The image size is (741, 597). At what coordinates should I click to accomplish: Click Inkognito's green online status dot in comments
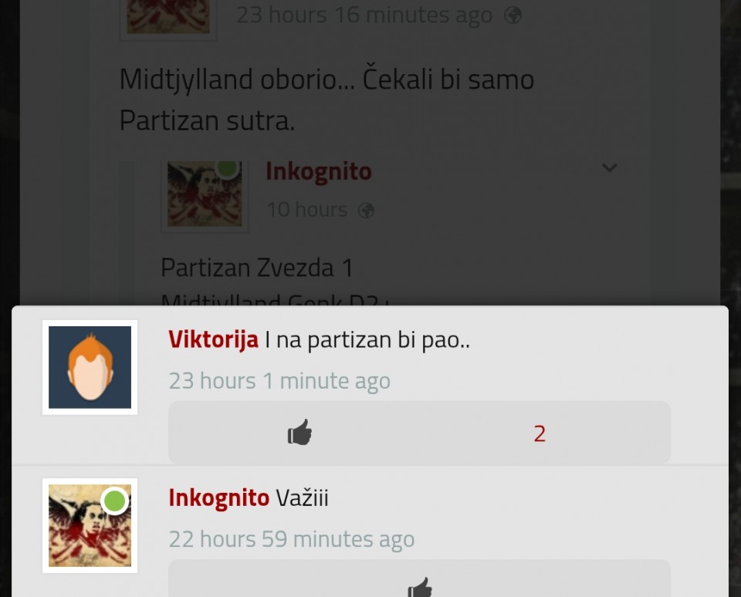[x=114, y=501]
